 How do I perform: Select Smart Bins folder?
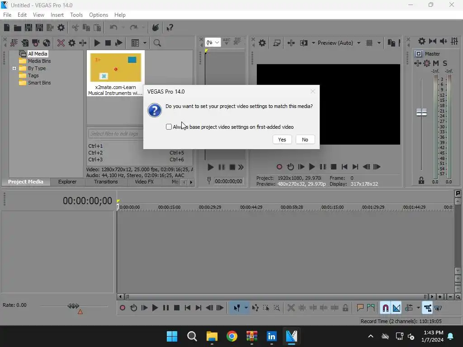pyautogui.click(x=39, y=83)
